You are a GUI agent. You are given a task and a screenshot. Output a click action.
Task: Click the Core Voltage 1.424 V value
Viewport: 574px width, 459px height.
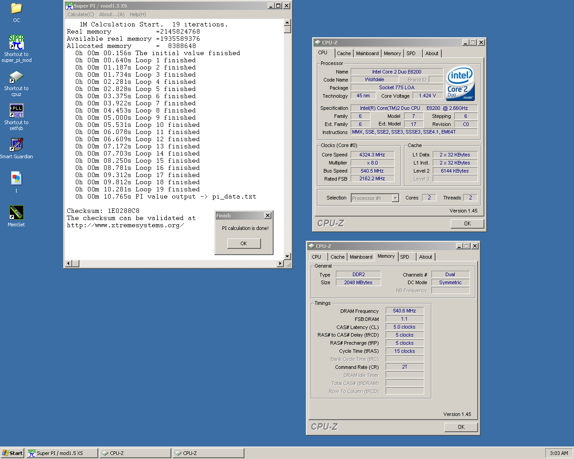(427, 95)
